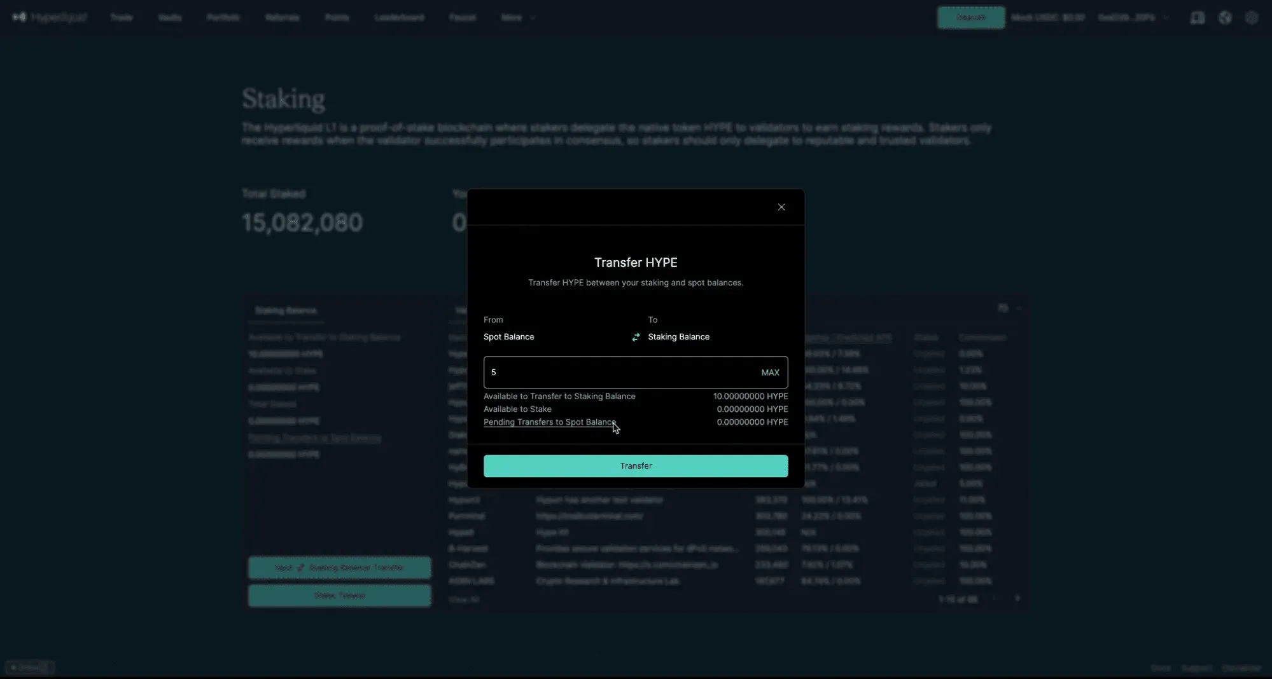
Task: Open the Trade page from the navigation
Action: (122, 18)
